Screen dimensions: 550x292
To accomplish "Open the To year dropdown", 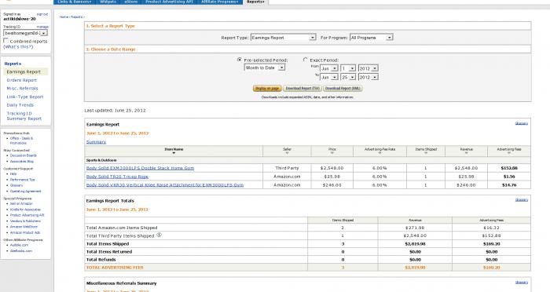I will pos(368,77).
